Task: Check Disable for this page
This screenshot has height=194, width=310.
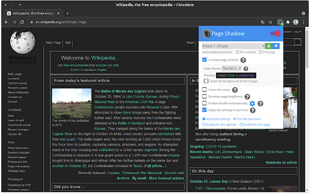Action: [x=241, y=125]
